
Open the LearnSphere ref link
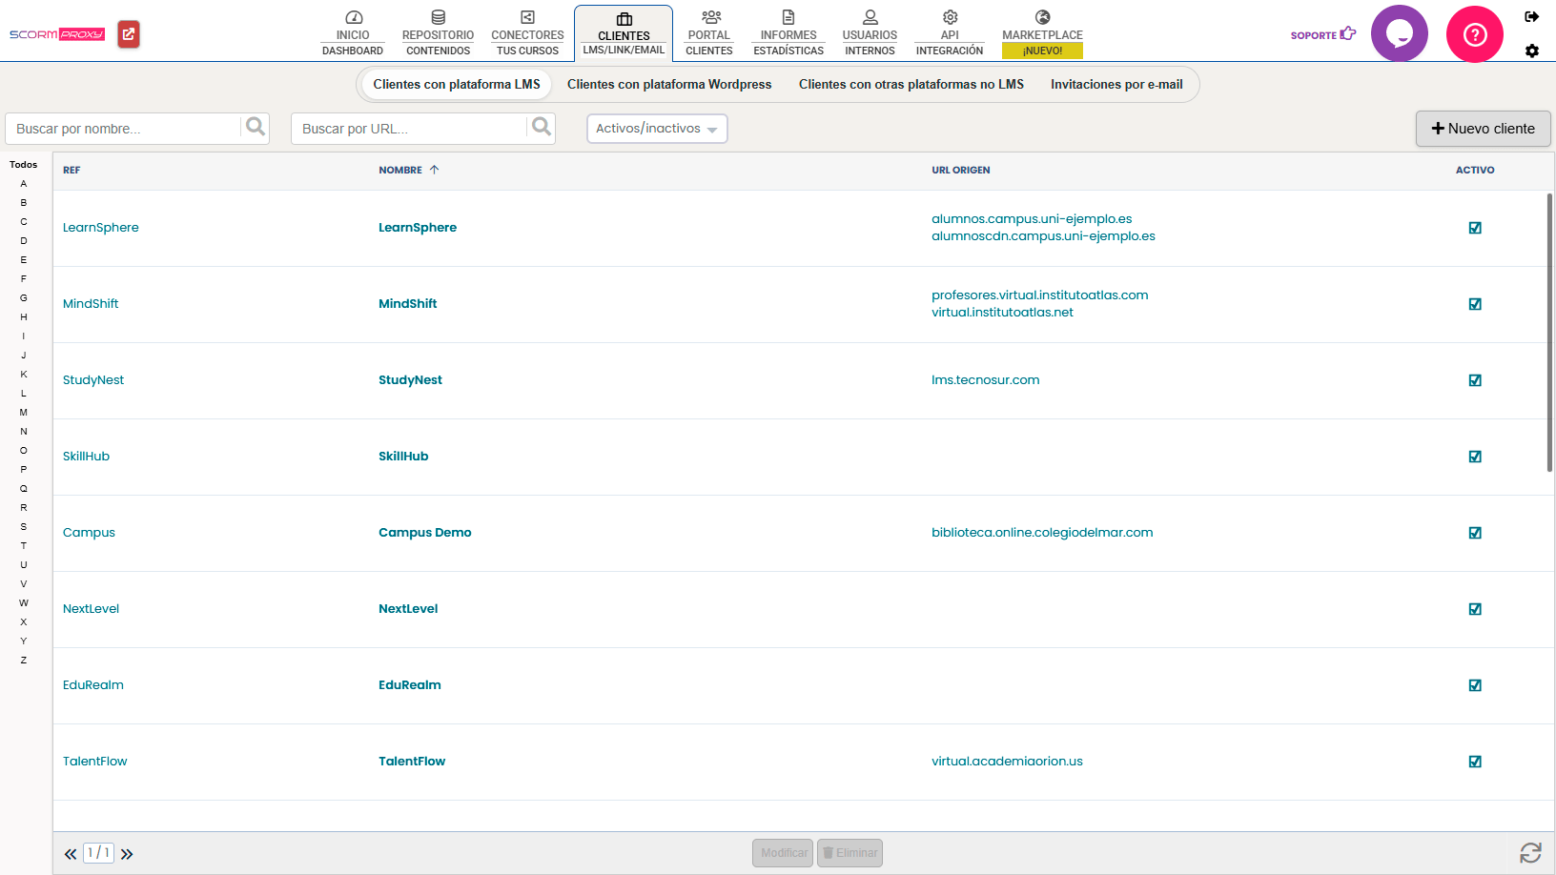pos(101,227)
